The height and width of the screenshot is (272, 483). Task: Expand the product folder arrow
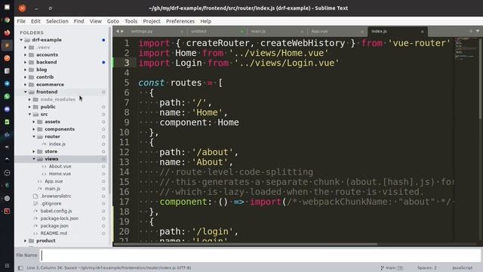click(26, 241)
